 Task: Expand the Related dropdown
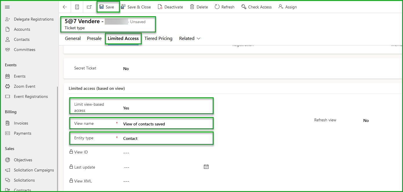point(190,38)
